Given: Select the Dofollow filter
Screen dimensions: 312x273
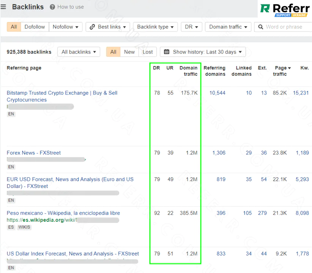Looking at the screenshot, I should click(x=35, y=27).
